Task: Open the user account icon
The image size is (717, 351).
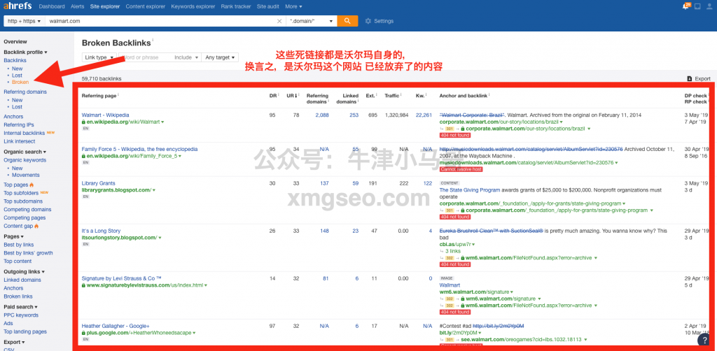Action: pyautogui.click(x=710, y=6)
